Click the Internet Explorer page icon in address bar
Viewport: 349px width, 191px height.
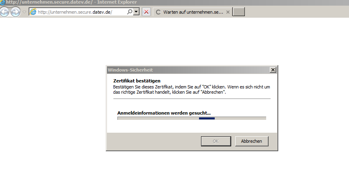point(33,12)
